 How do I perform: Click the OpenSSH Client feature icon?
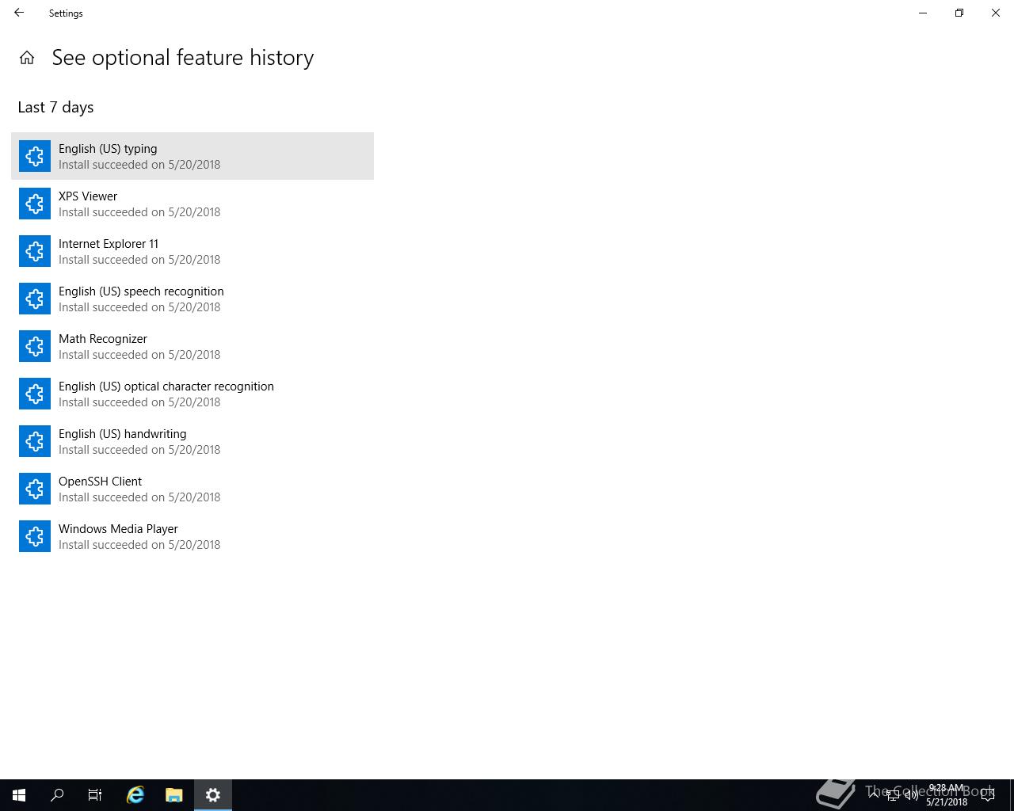[x=35, y=489]
